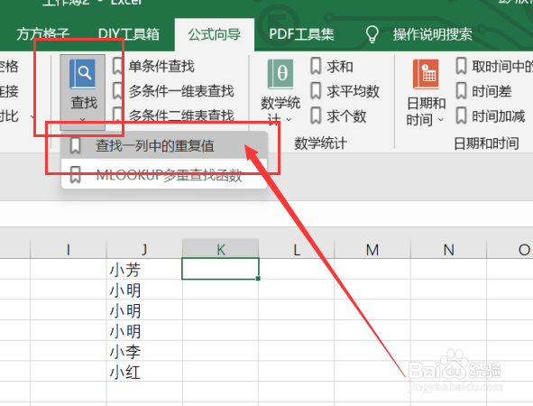Click 多条件一维表查找 command
Image resolution: width=533 pixels, height=406 pixels.
click(181, 91)
